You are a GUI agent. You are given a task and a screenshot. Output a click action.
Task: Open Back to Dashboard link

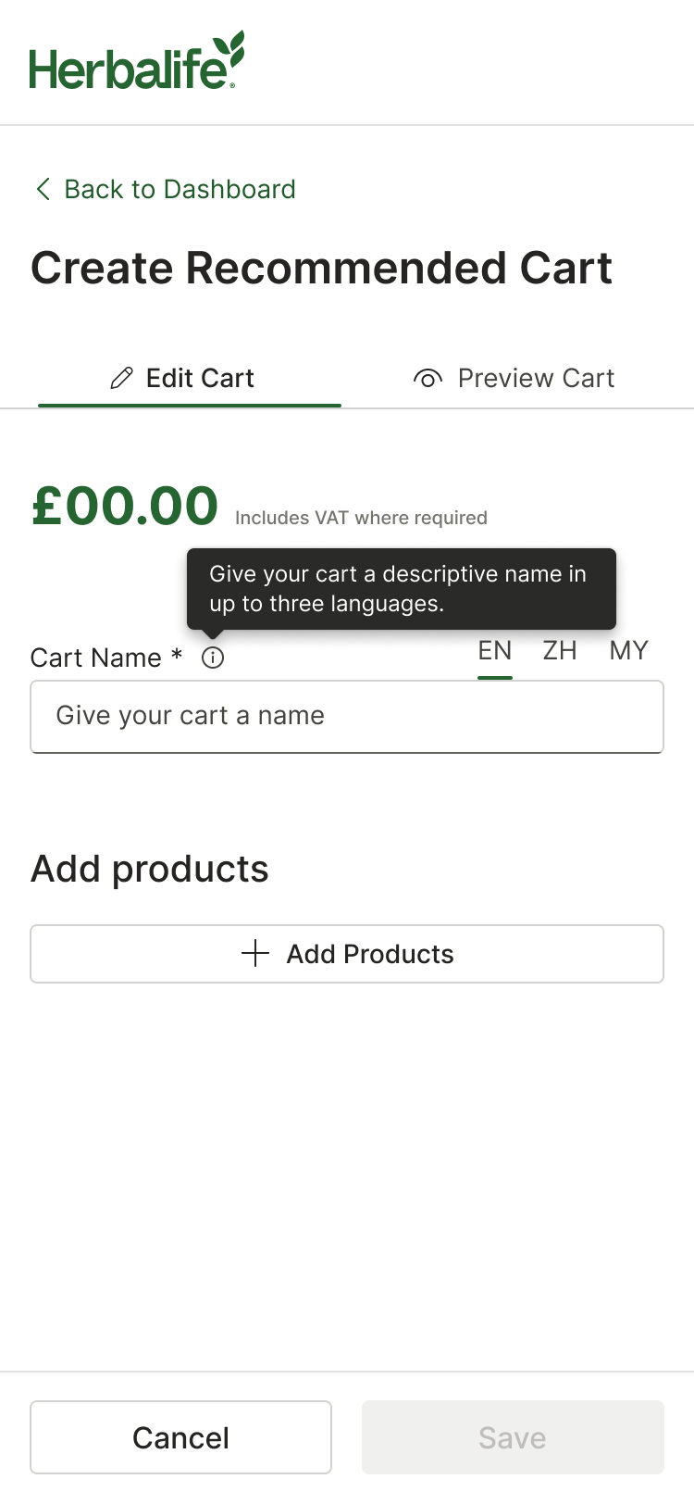tap(179, 189)
